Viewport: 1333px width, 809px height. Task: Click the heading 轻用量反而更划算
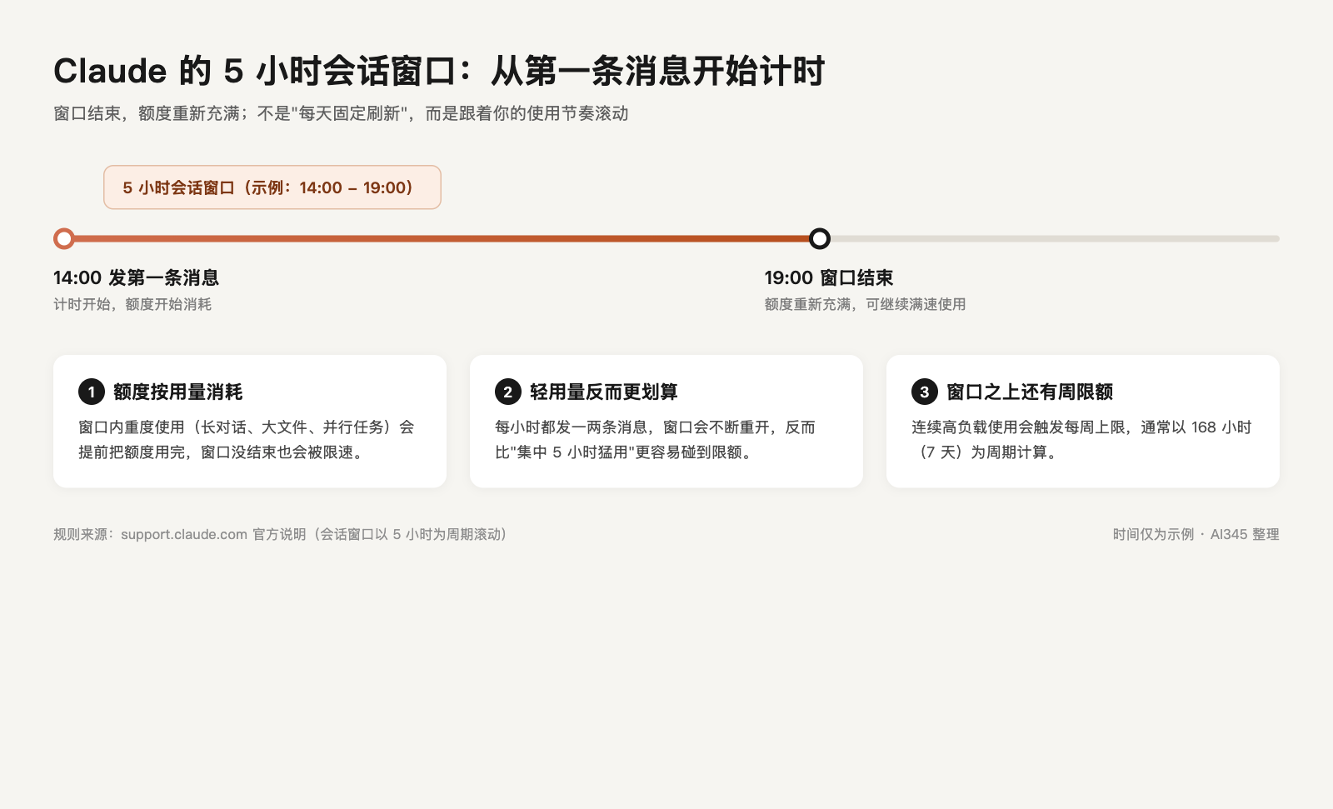click(603, 392)
